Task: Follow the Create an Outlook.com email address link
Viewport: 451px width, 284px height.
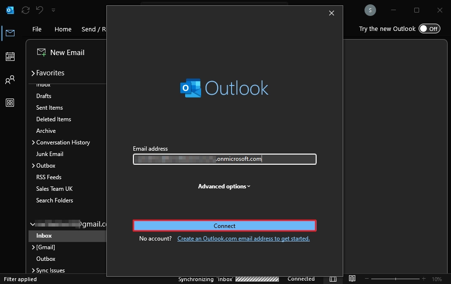Action: [x=244, y=238]
